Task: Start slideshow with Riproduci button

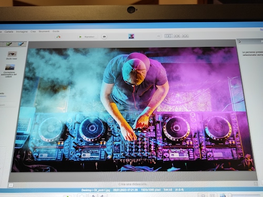Action: point(87,37)
